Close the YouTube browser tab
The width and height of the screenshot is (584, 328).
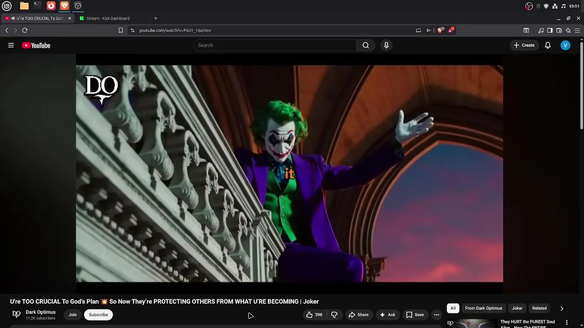coord(69,18)
